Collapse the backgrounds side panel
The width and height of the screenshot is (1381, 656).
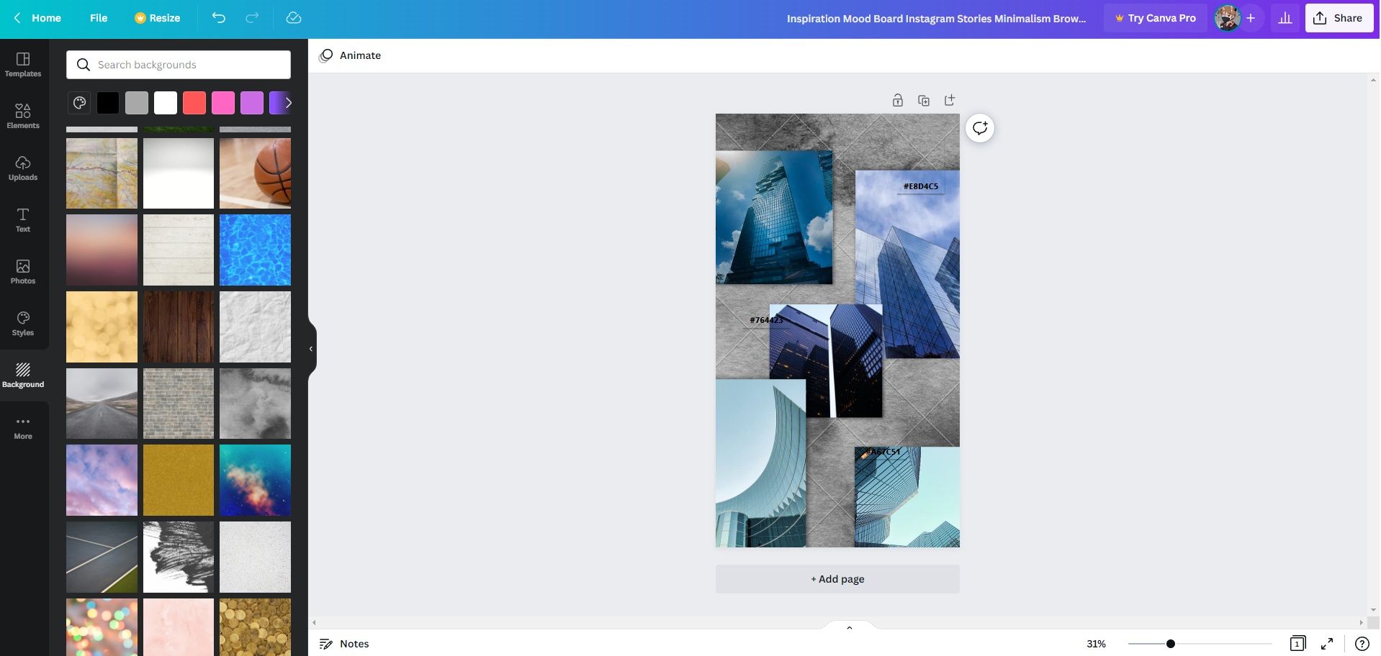point(310,348)
